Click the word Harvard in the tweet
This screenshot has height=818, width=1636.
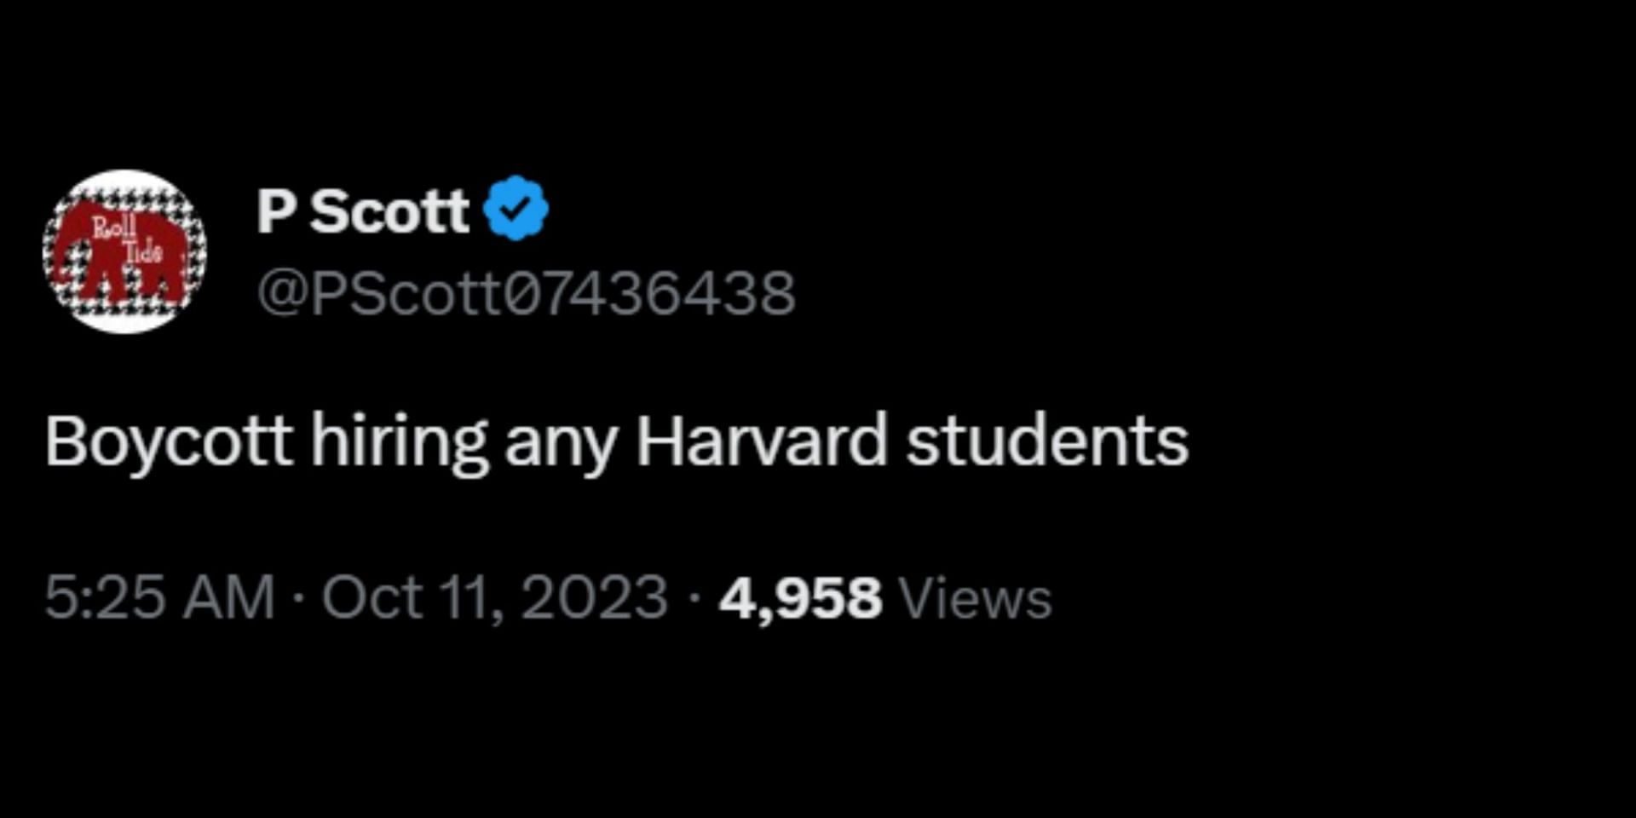(762, 441)
